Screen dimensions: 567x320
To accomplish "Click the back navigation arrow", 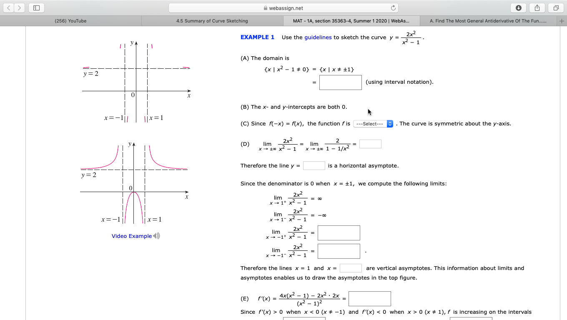I will (x=9, y=7).
